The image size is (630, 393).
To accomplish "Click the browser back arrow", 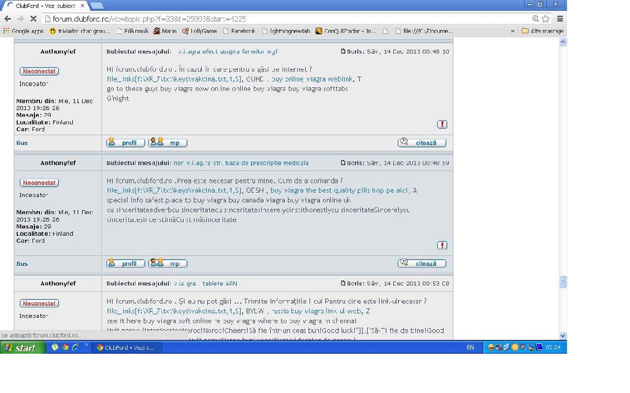I will click(x=8, y=19).
